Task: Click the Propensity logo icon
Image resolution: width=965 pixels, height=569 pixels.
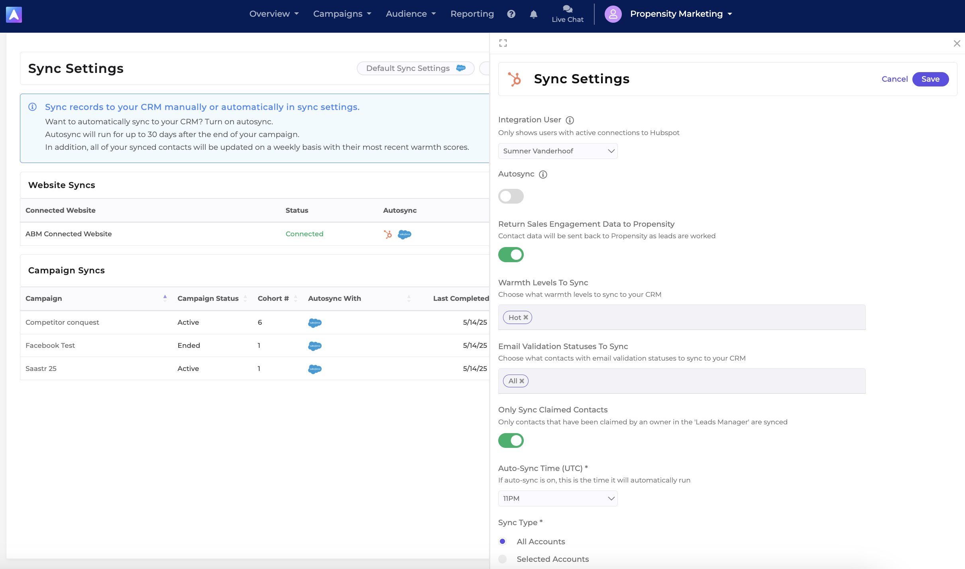Action: pos(14,15)
